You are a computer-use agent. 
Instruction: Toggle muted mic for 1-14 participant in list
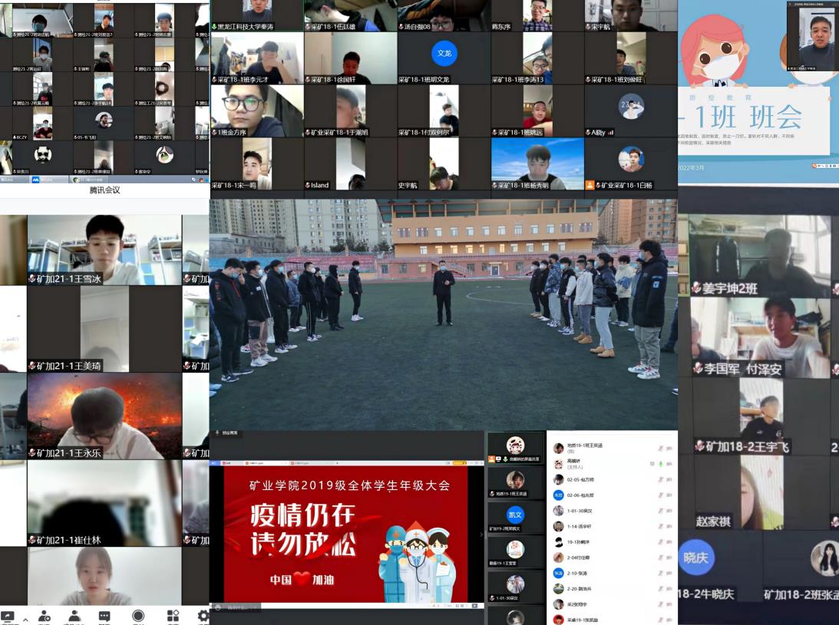point(659,527)
